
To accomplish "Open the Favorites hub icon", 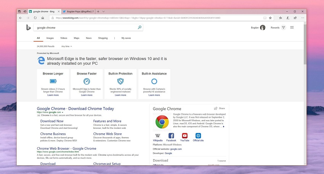I will (x=281, y=18).
